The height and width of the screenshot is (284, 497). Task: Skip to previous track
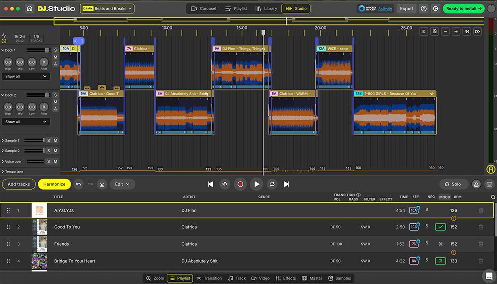pyautogui.click(x=210, y=184)
